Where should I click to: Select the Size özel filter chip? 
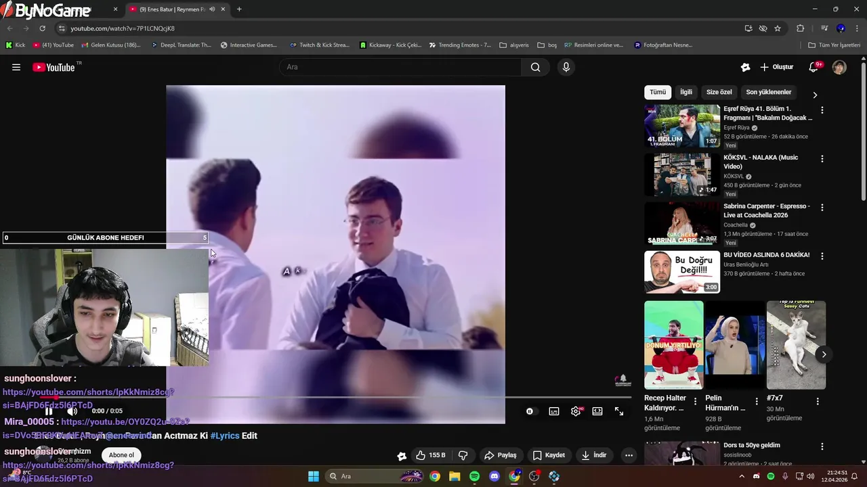click(x=719, y=92)
